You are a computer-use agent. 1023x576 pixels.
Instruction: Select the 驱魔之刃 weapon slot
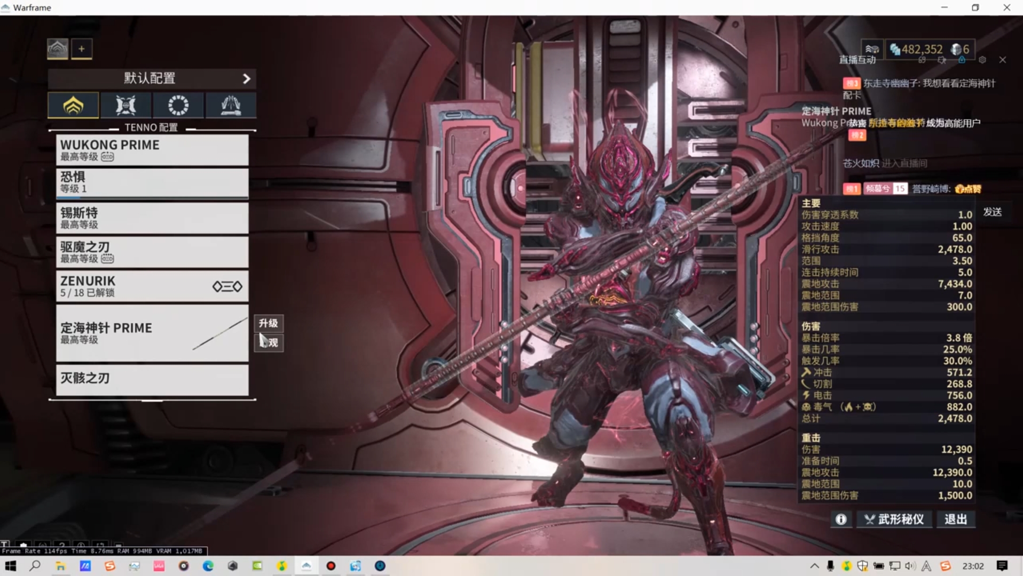pyautogui.click(x=152, y=252)
